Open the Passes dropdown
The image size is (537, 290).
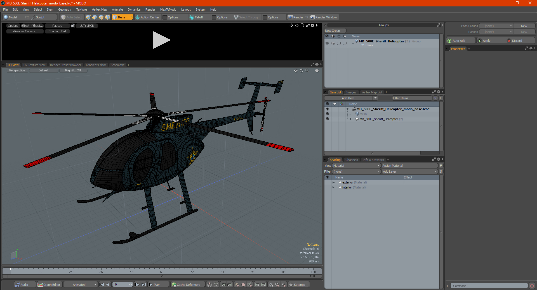[x=496, y=32]
